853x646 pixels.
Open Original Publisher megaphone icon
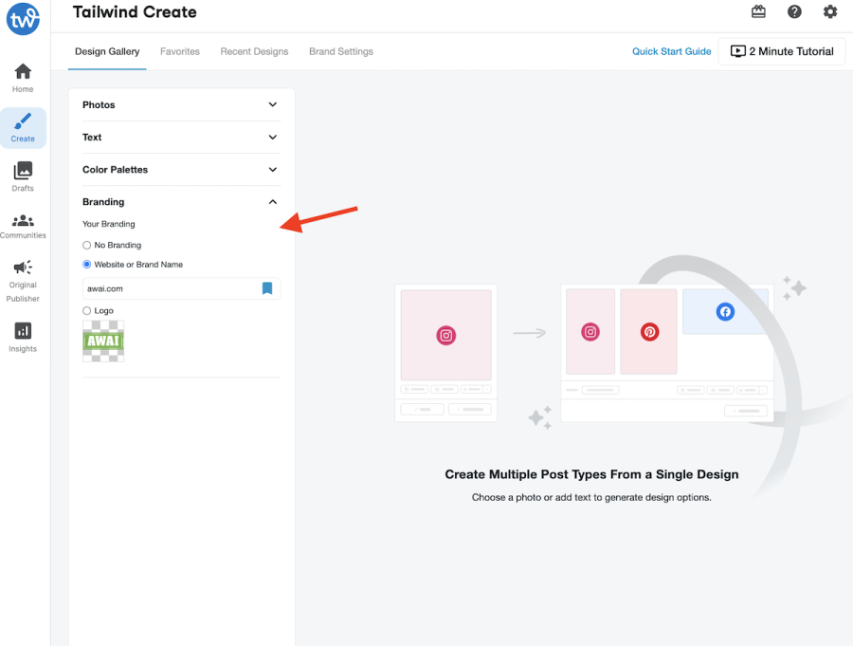[x=23, y=267]
